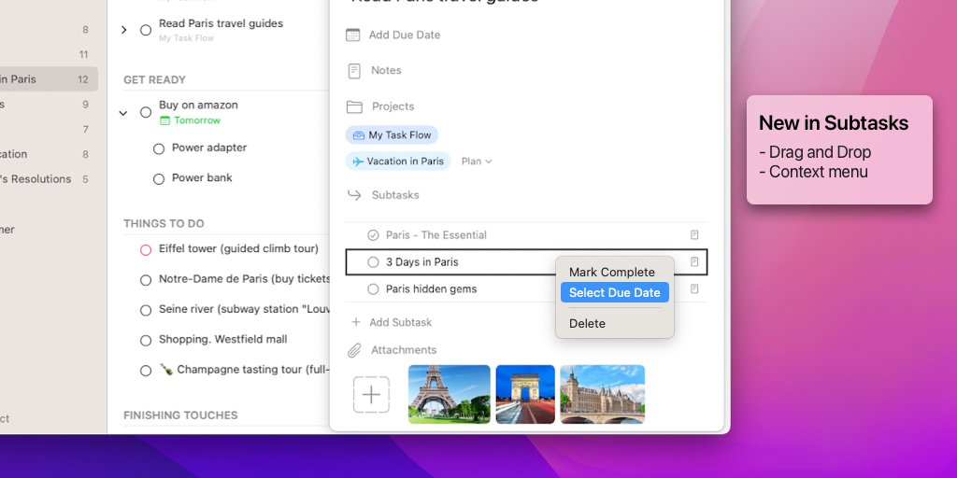Open the Eiffel Tower attachment thumbnail

point(450,395)
